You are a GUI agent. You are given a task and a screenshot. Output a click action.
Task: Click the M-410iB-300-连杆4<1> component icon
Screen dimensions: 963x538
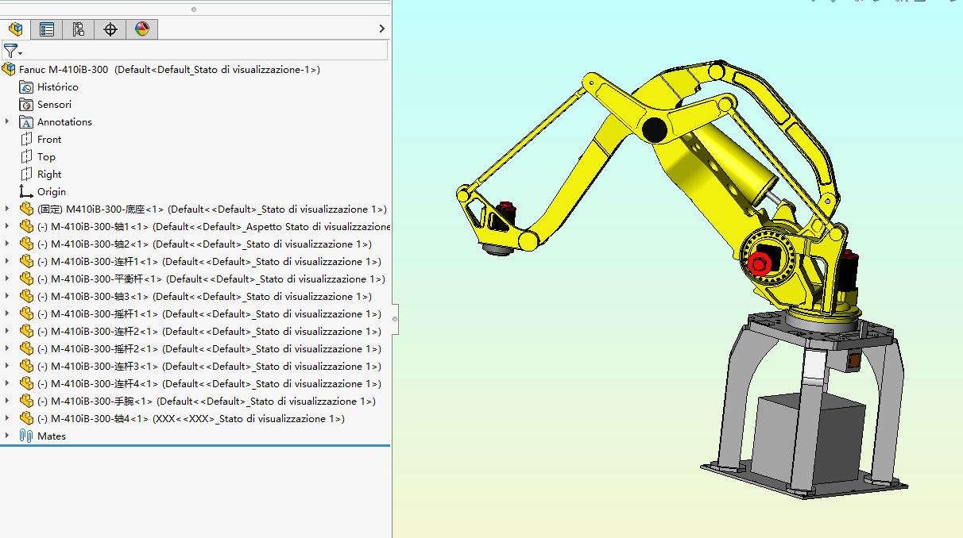[x=26, y=384]
